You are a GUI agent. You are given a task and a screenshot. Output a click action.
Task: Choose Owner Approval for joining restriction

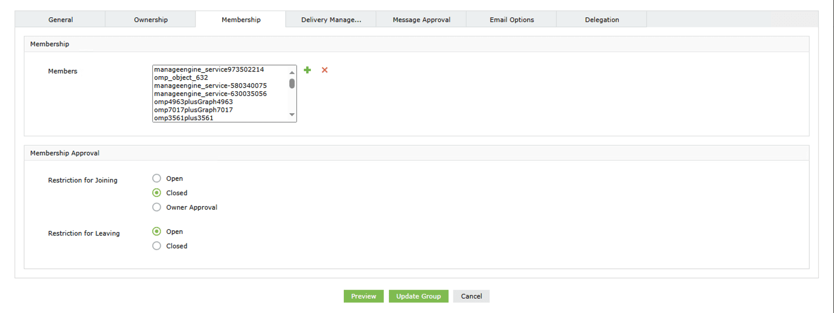[157, 207]
